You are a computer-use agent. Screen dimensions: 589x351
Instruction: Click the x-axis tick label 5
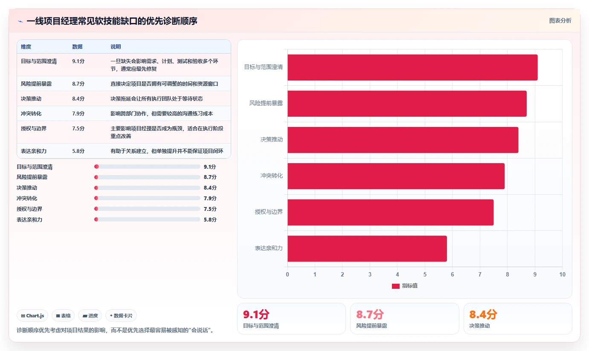click(x=425, y=275)
